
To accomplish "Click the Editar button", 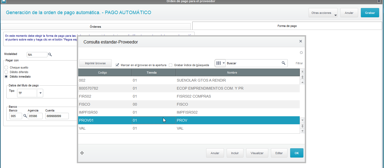I will (279, 153).
